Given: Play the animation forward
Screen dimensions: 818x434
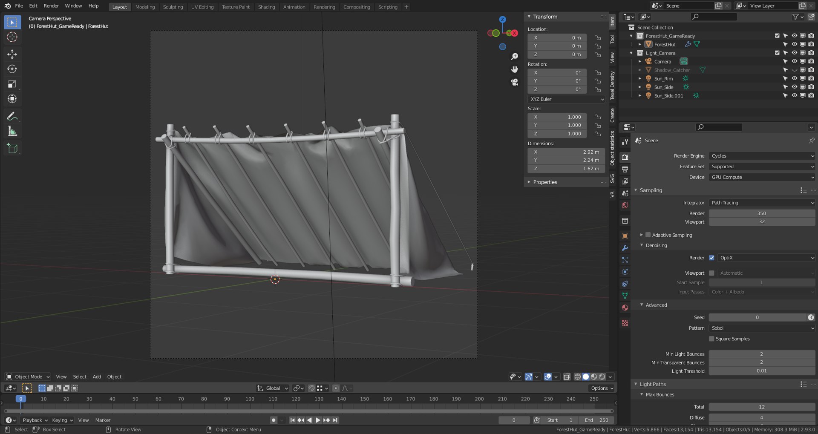Looking at the screenshot, I should 318,420.
